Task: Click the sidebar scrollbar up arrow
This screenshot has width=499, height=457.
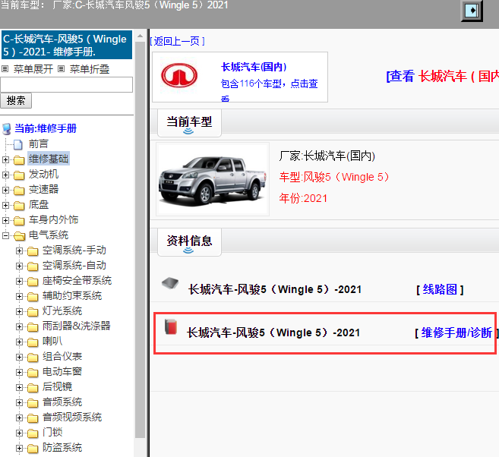Action: (x=140, y=36)
